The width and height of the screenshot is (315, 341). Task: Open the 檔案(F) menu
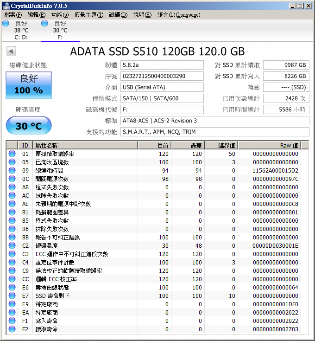point(13,15)
